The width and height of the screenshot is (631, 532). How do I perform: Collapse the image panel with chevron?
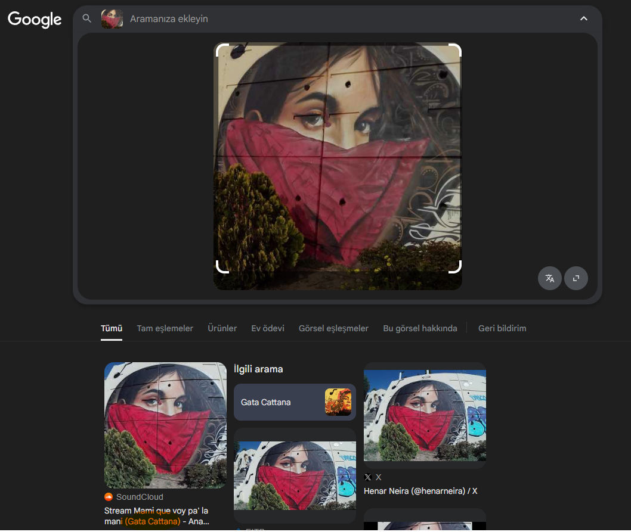coord(583,18)
